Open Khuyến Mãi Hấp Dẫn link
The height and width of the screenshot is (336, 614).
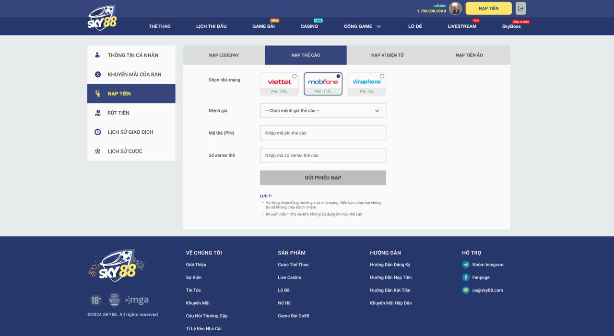(390, 303)
